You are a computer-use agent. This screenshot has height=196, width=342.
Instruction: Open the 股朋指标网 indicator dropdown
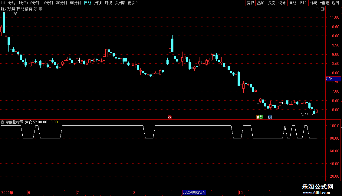(2, 122)
